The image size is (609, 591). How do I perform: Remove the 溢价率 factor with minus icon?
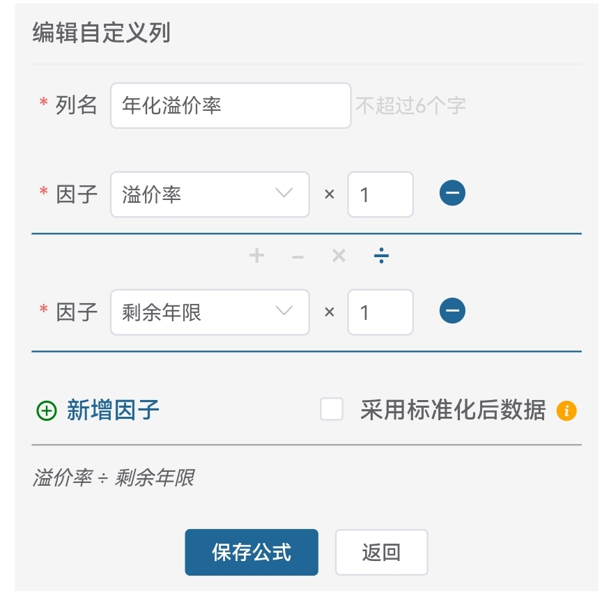(x=452, y=193)
